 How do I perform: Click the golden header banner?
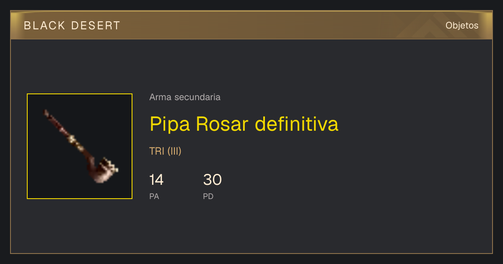(x=251, y=25)
